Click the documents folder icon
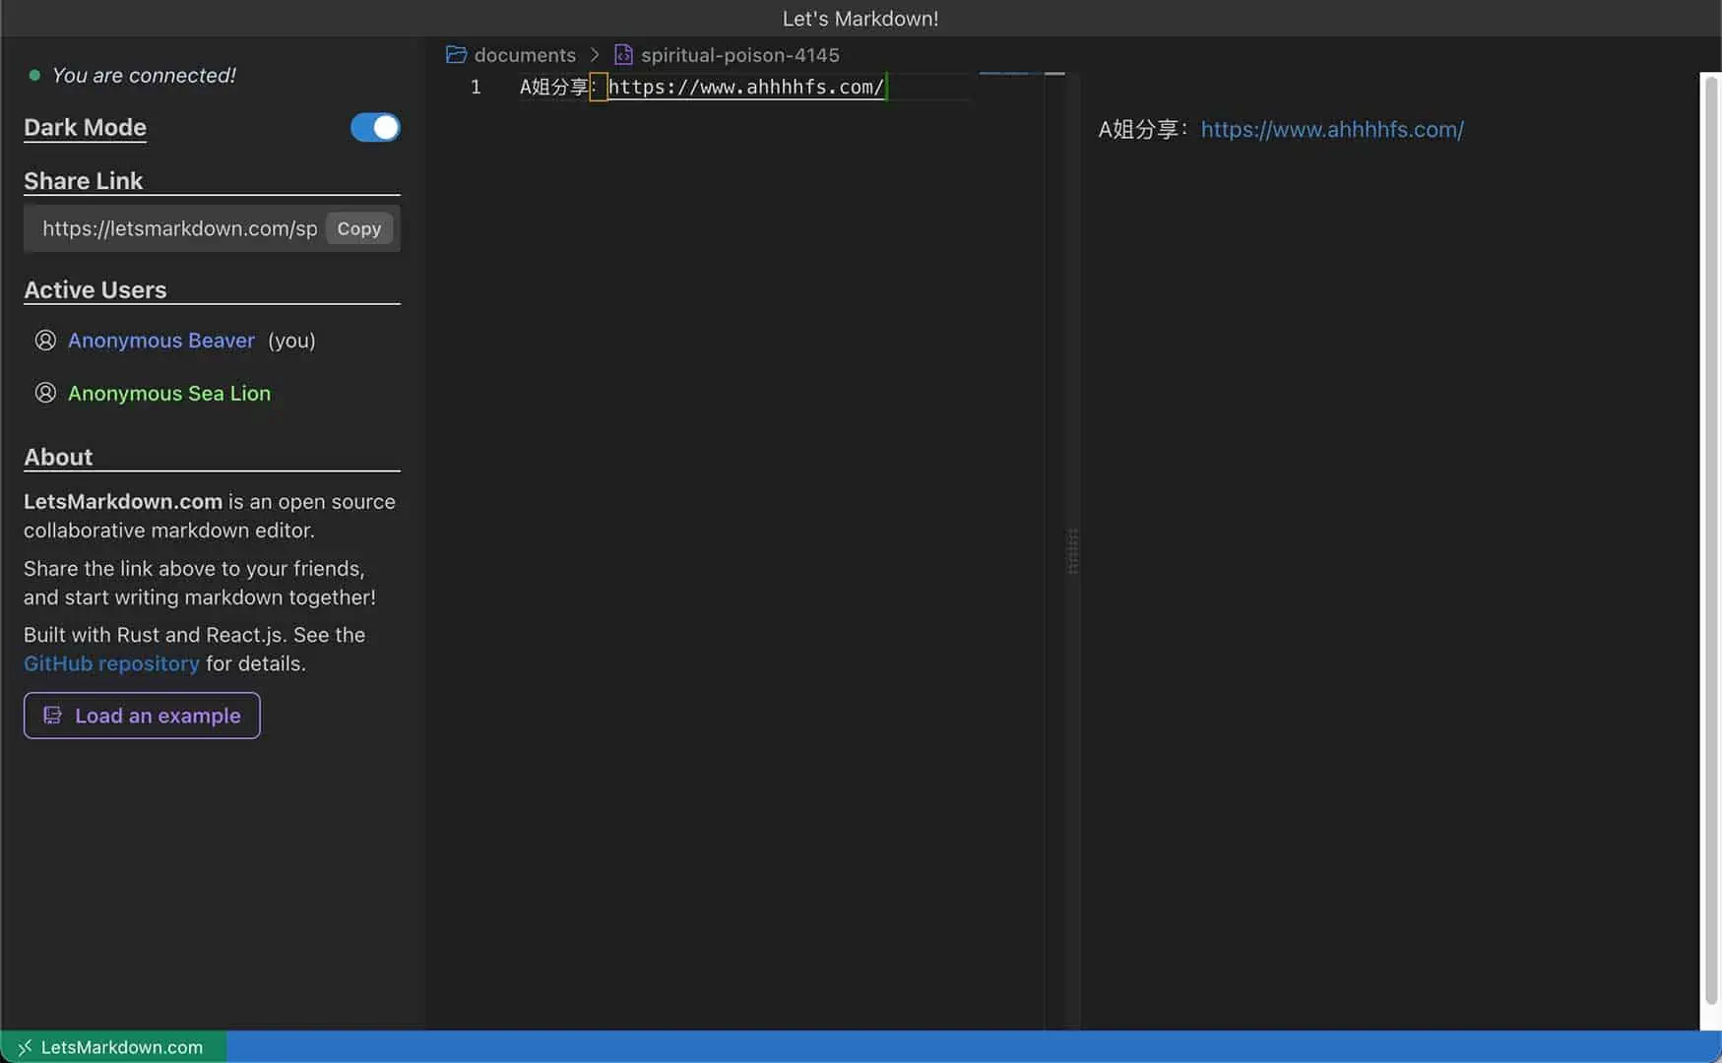The width and height of the screenshot is (1722, 1063). click(x=456, y=55)
